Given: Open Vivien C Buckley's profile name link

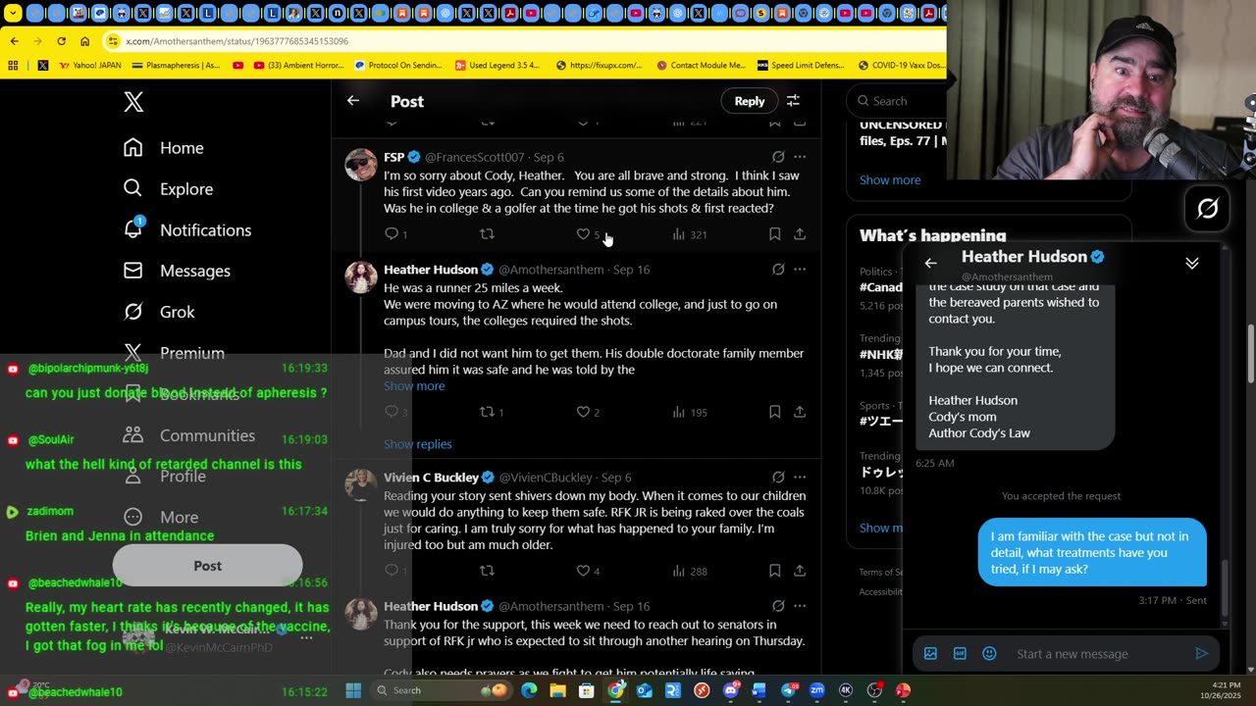Looking at the screenshot, I should click(431, 478).
